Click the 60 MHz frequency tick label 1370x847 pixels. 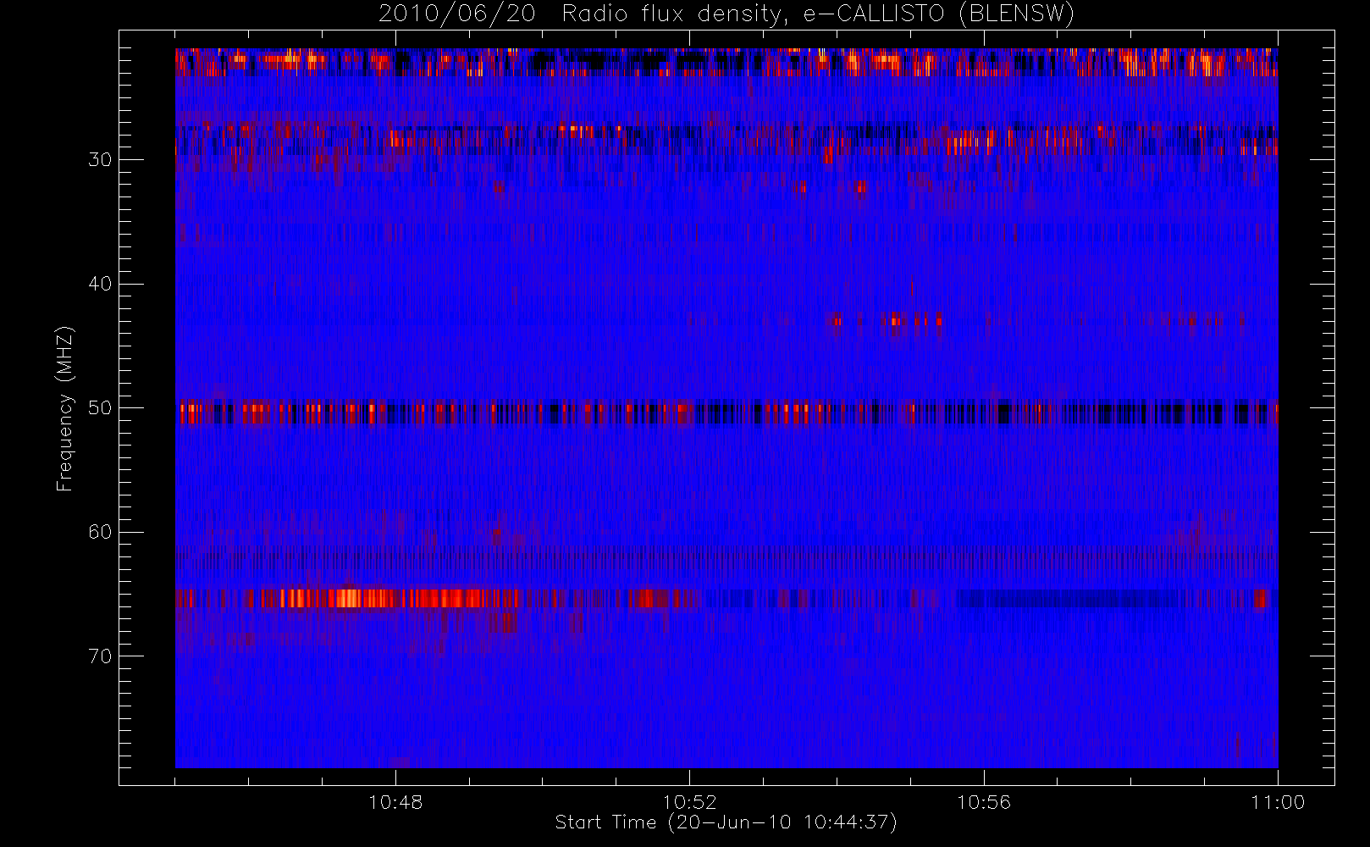(100, 532)
